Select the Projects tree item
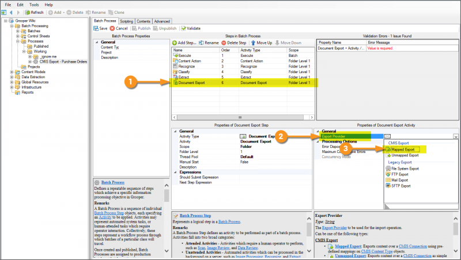The image size is (461, 260). [x=33, y=67]
